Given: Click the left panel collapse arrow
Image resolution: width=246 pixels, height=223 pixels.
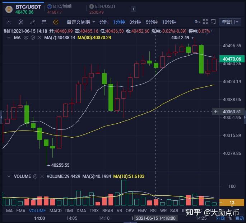Looking at the screenshot, I should (1, 117).
